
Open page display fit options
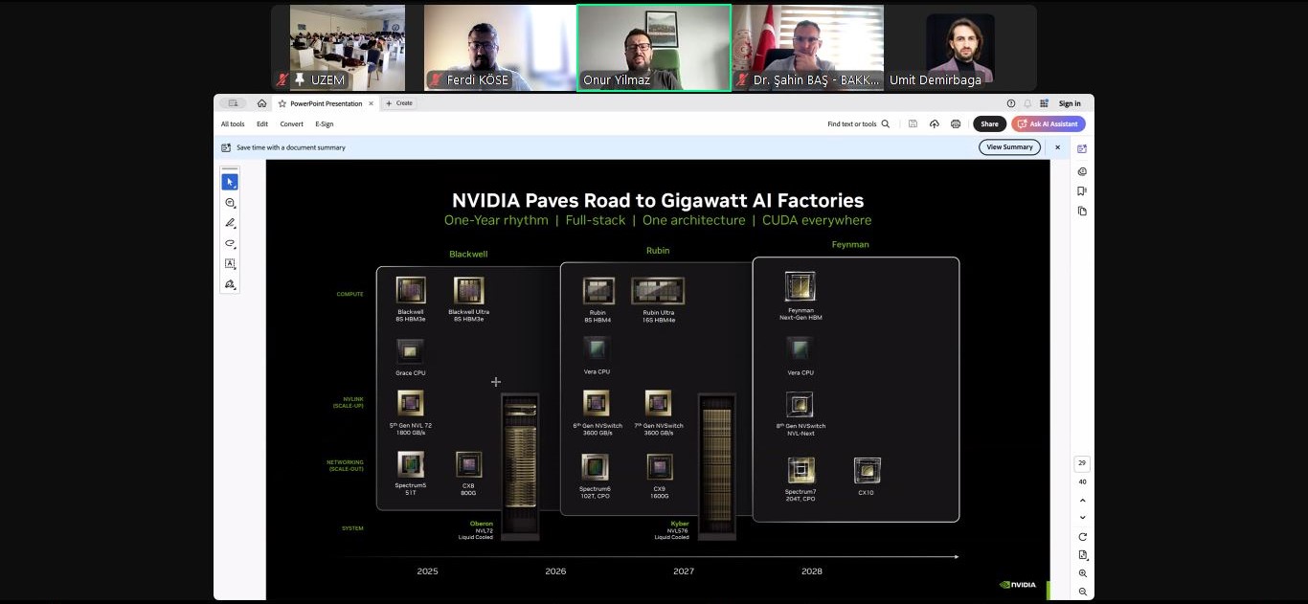pyautogui.click(x=1083, y=555)
